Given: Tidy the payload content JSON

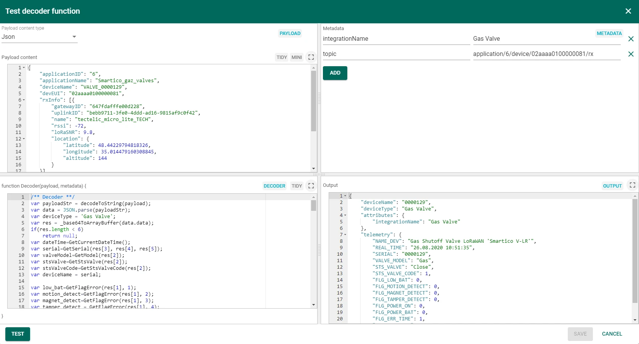Looking at the screenshot, I should [282, 57].
